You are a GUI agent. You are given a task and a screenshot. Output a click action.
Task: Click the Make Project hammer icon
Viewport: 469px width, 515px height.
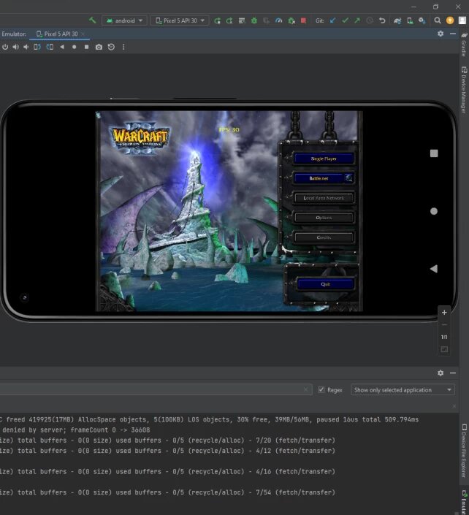(92, 20)
